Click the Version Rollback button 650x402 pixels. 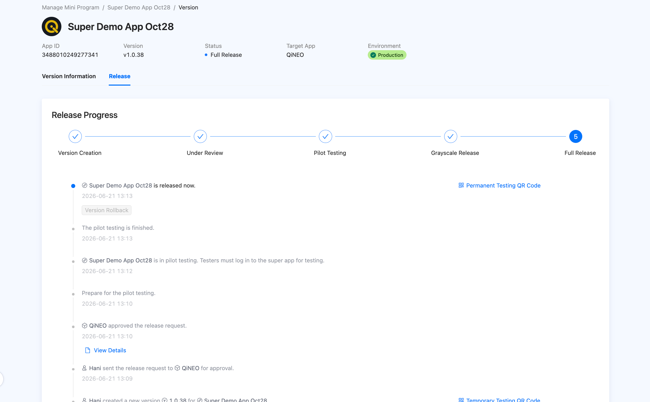(x=106, y=210)
